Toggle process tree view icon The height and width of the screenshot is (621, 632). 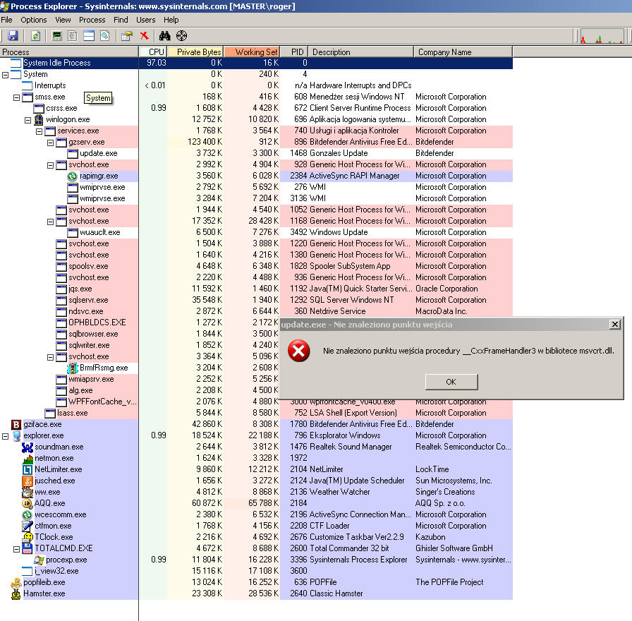coord(73,36)
